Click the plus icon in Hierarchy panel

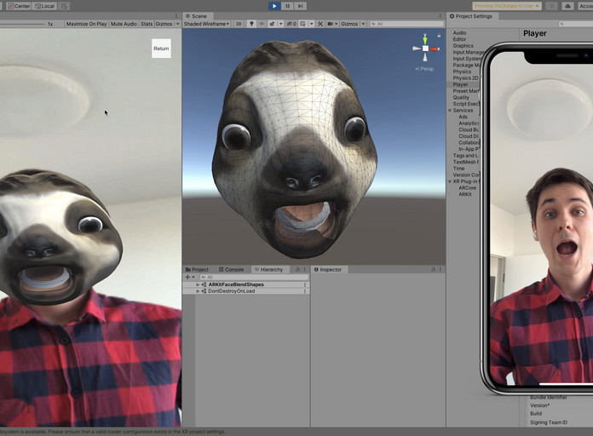pos(187,277)
